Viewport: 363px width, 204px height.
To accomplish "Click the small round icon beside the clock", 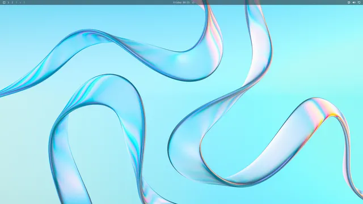I will click(193, 2).
